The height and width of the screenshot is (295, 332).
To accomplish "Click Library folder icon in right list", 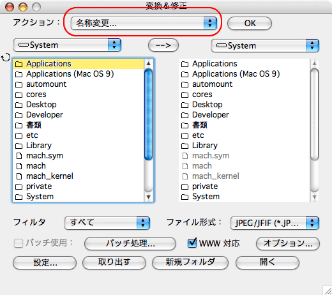I will (185, 146).
